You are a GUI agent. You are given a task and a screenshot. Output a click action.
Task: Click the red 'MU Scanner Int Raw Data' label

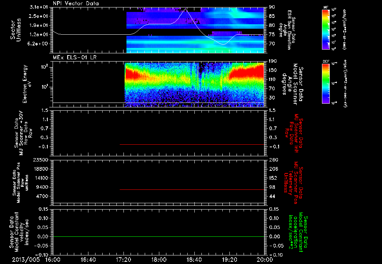tap(294, 133)
